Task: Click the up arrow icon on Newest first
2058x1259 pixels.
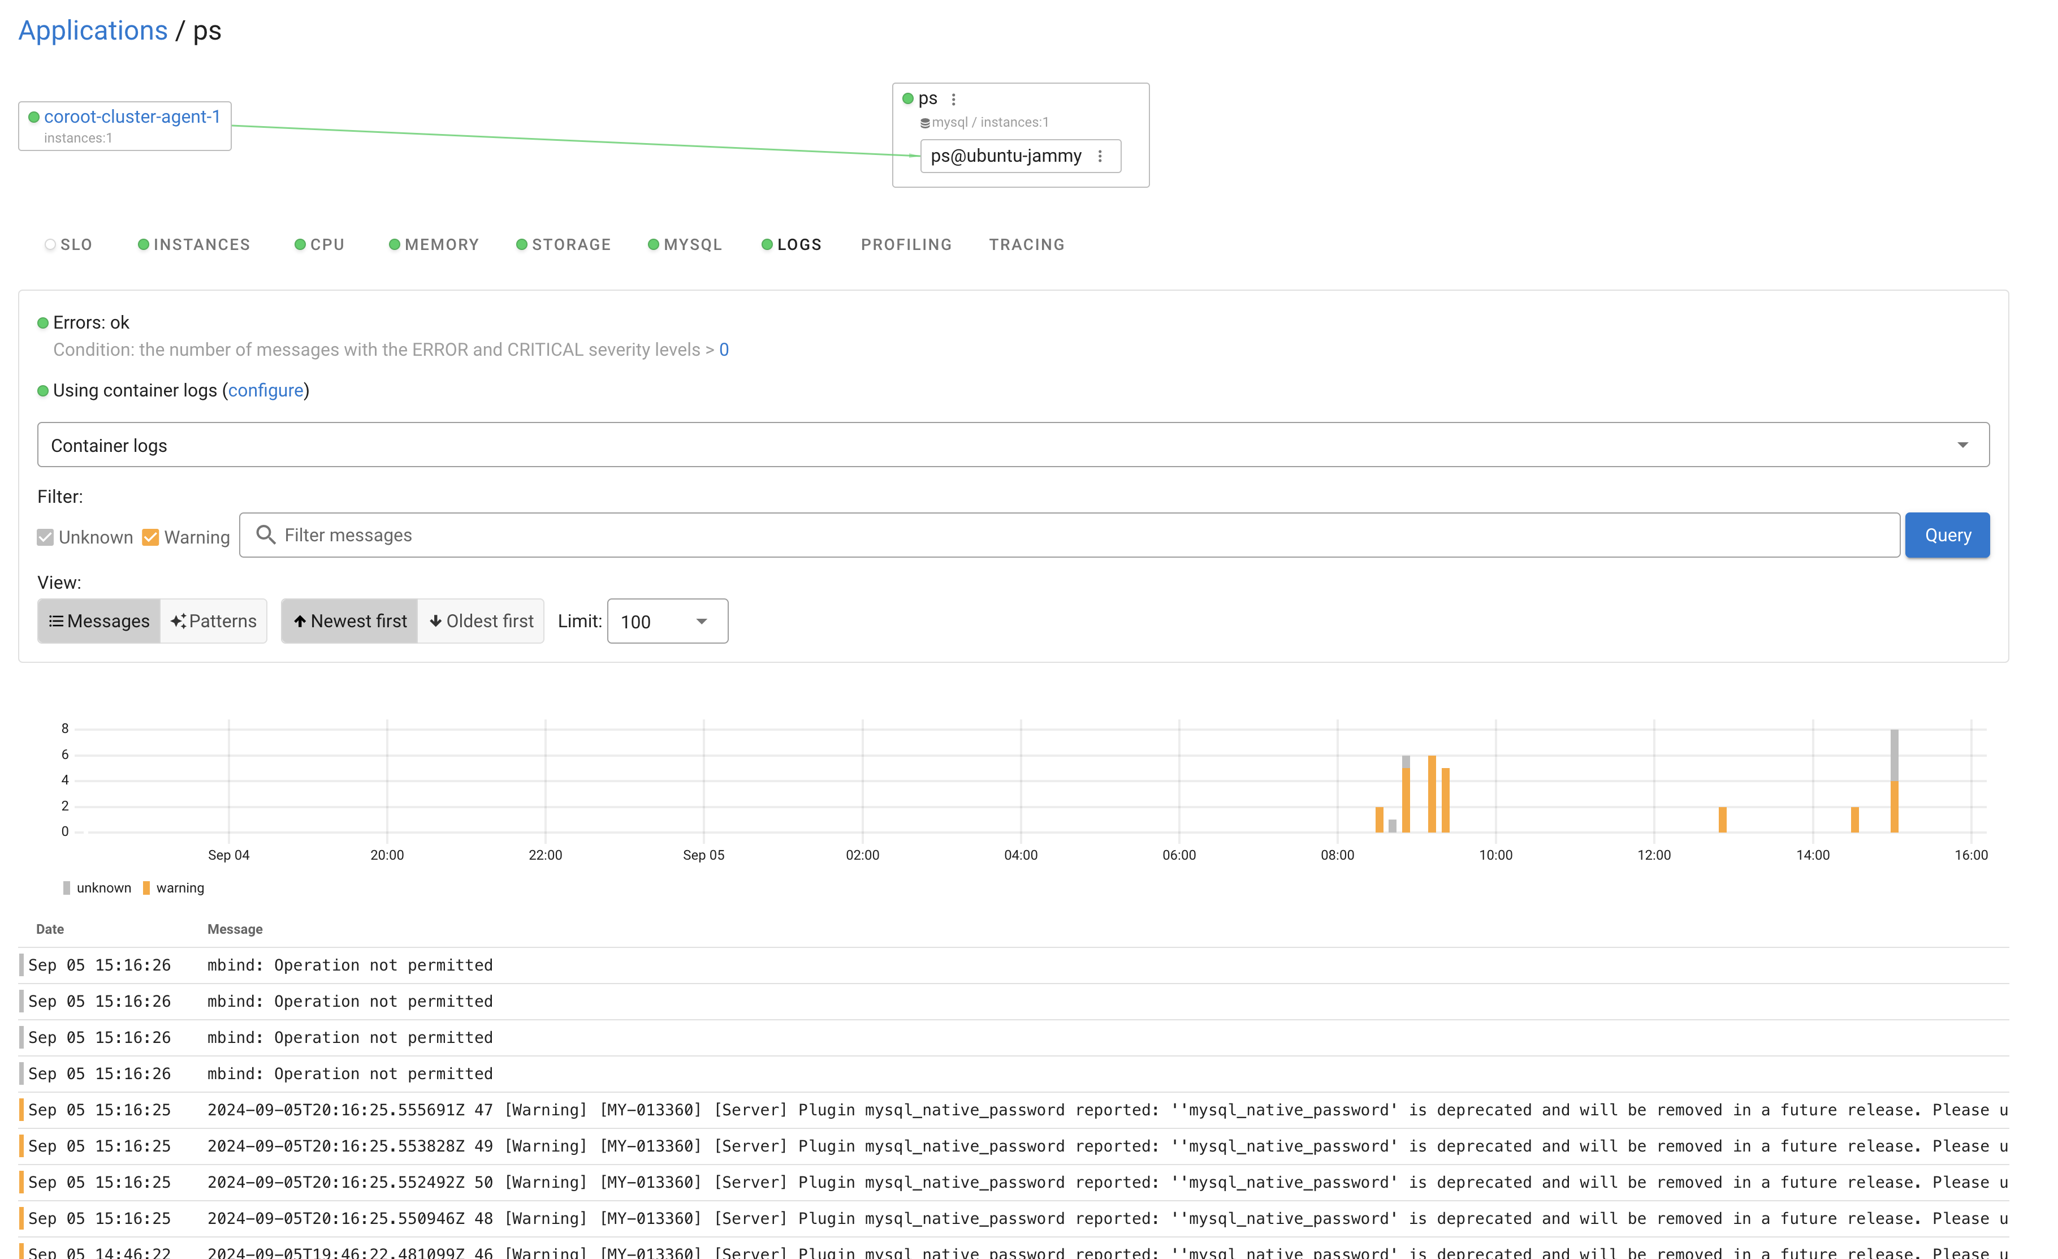Action: click(300, 622)
